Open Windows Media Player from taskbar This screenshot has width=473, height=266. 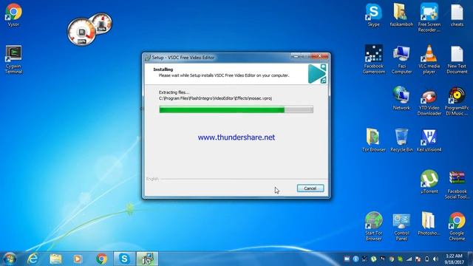pyautogui.click(x=78, y=259)
